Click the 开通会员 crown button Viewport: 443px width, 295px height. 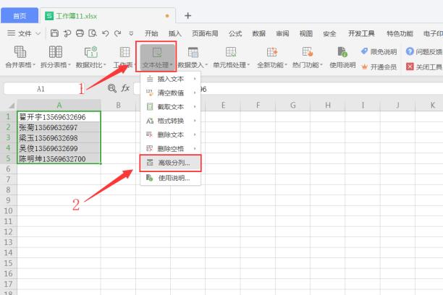click(379, 67)
